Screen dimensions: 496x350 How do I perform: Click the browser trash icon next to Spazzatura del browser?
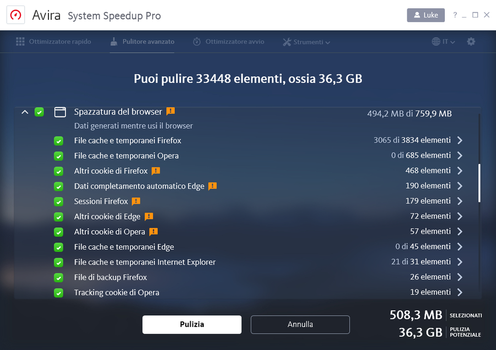point(60,112)
